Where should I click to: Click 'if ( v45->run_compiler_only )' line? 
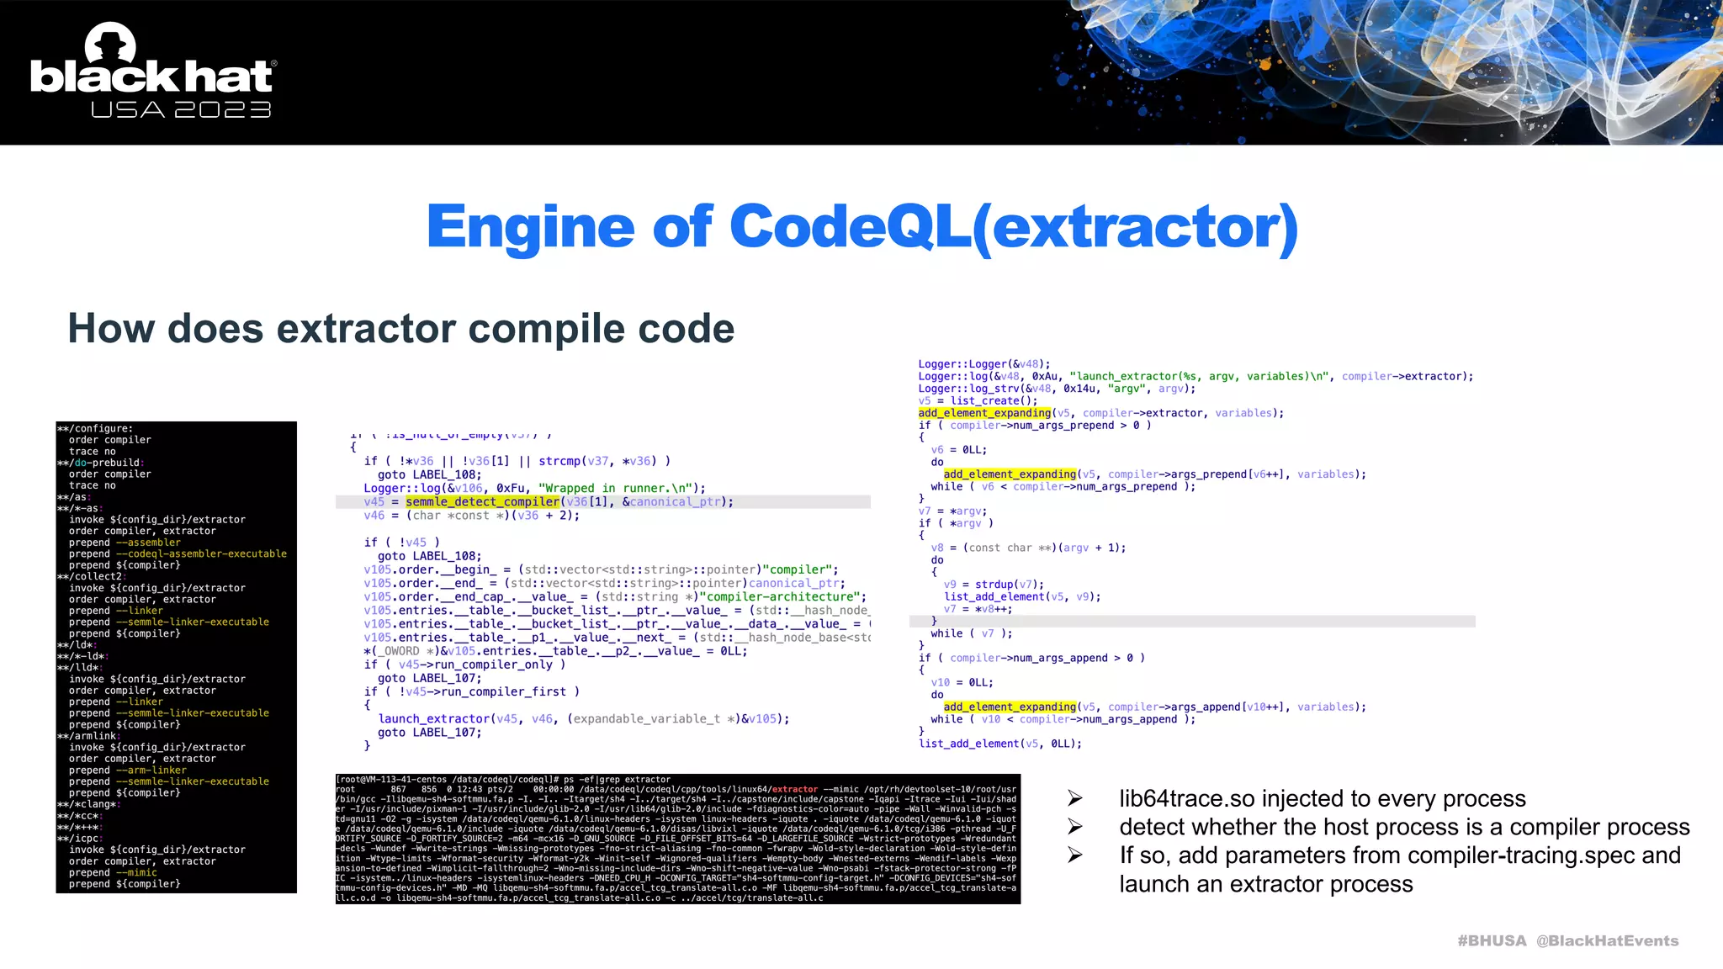[x=464, y=665]
